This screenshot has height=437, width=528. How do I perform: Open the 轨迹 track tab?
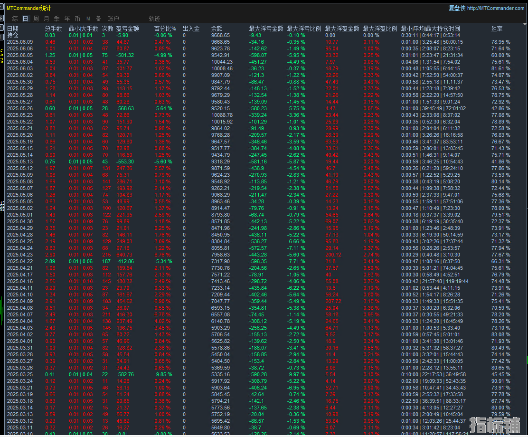pos(155,19)
